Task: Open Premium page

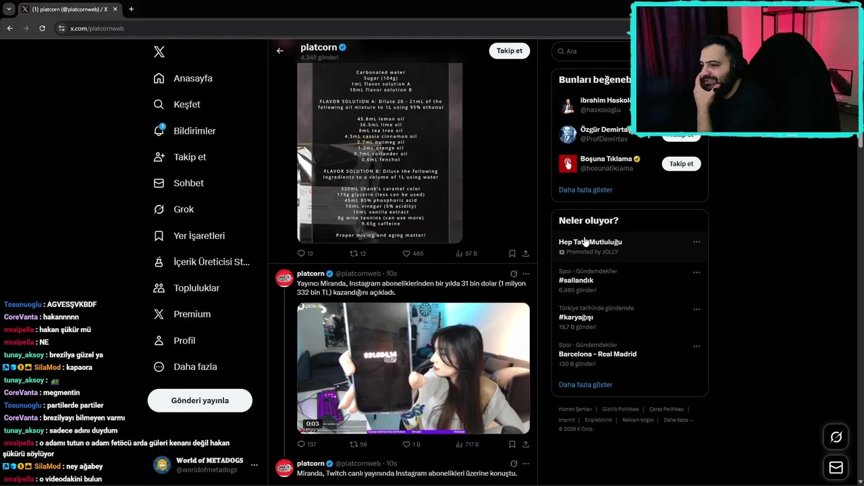Action: tap(182, 315)
